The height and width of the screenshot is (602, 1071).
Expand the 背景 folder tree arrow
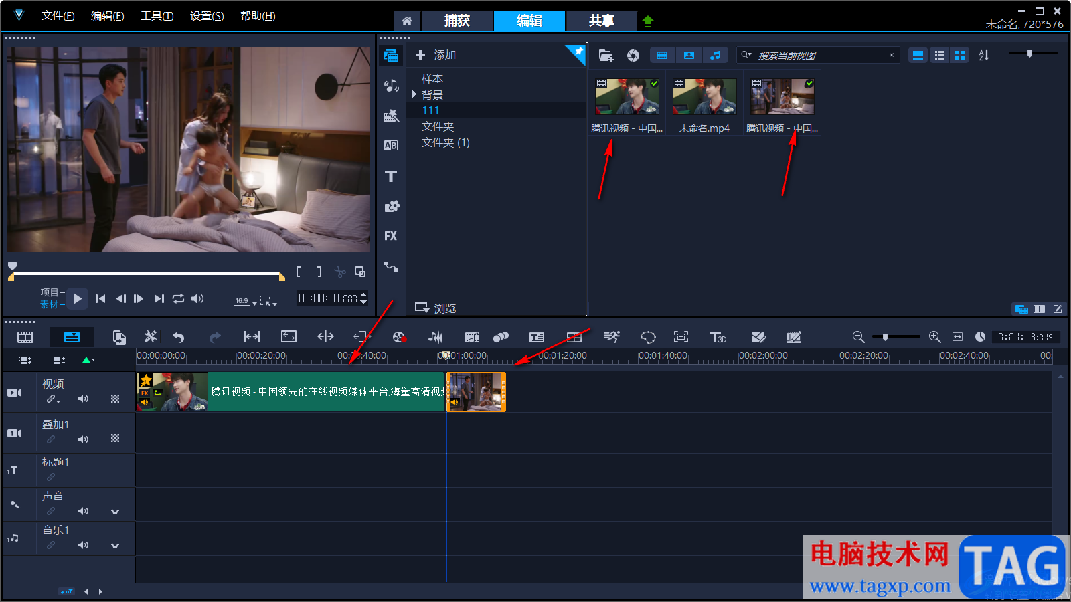pyautogui.click(x=414, y=94)
